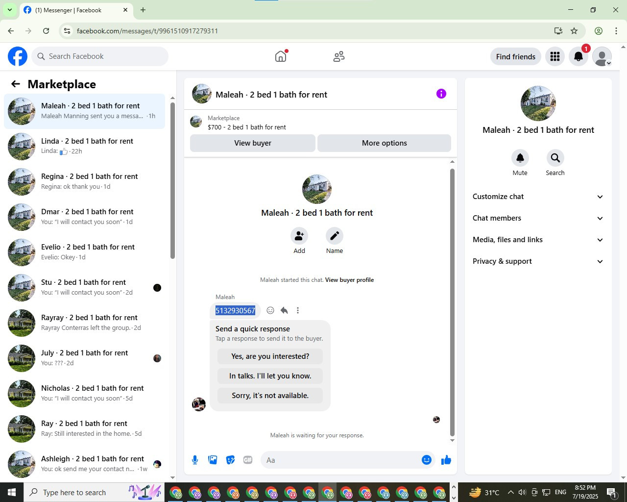The height and width of the screenshot is (502, 627).
Task: Click the Search Facebook field
Action: [x=100, y=56]
